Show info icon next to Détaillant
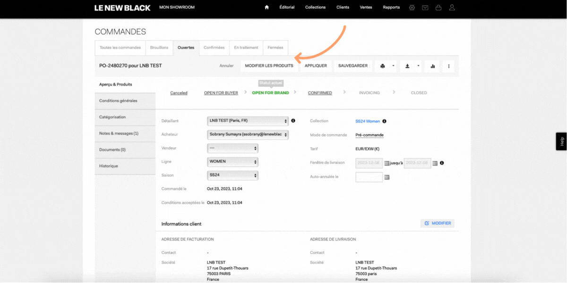This screenshot has width=567, height=283. pyautogui.click(x=293, y=121)
